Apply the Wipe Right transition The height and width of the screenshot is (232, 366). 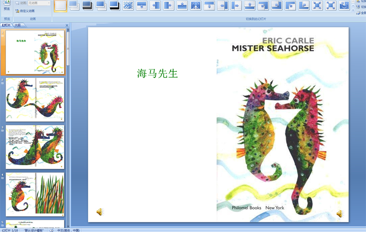coord(169,5)
